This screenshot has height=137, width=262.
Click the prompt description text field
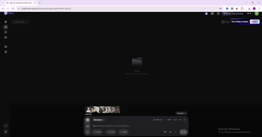pyautogui.click(x=128, y=126)
